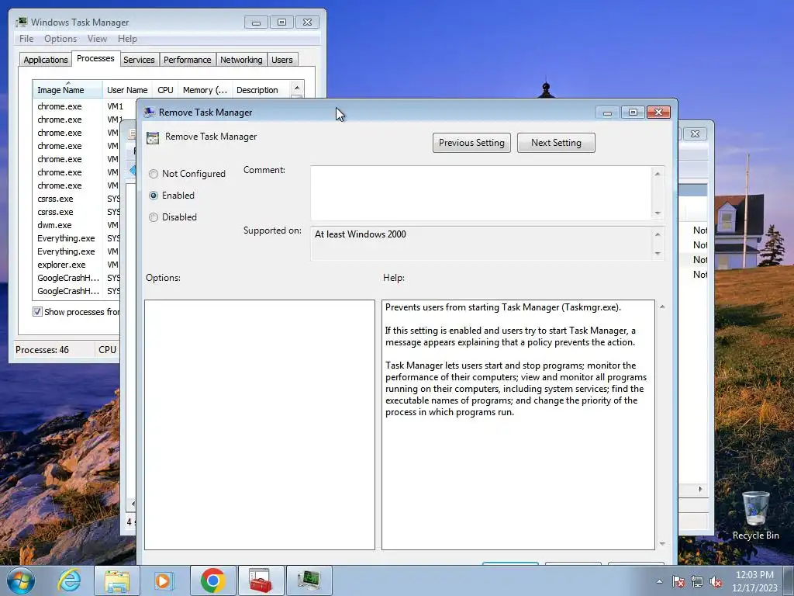Click the Previous Setting button

coord(471,143)
